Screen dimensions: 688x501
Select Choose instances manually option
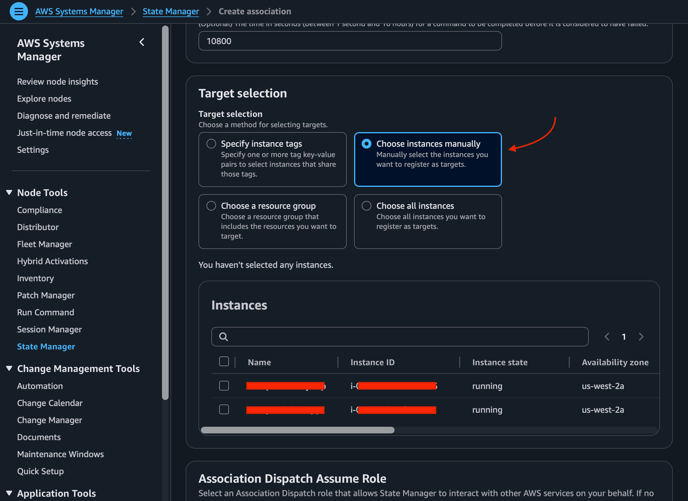coord(367,144)
